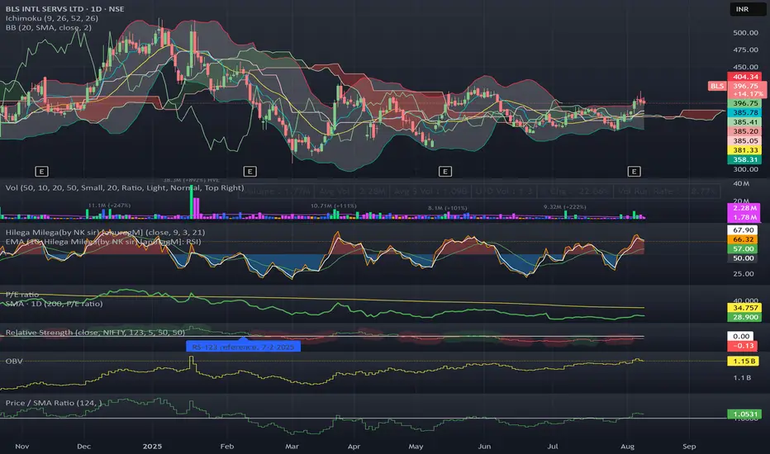Click the 1.78M volume value label

coord(744,217)
